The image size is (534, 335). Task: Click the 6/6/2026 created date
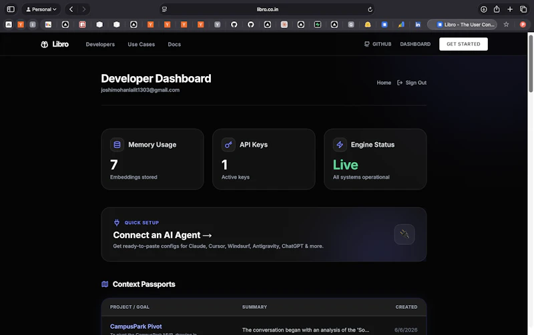(x=406, y=330)
